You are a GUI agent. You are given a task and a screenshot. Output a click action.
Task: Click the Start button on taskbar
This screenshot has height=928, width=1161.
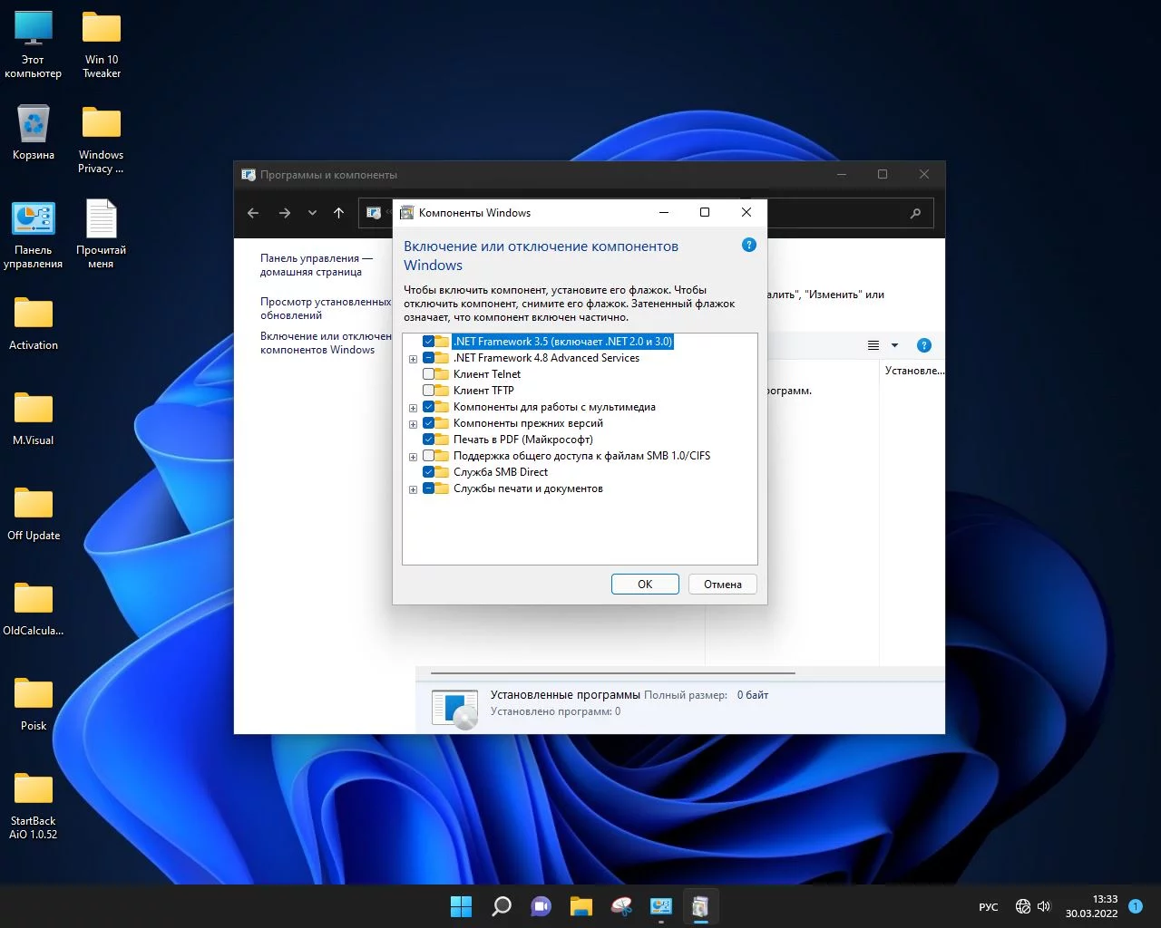461,906
